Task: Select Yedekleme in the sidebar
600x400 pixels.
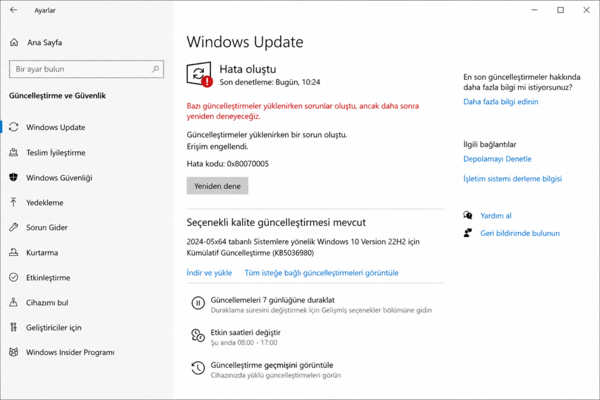Action: [x=45, y=203]
